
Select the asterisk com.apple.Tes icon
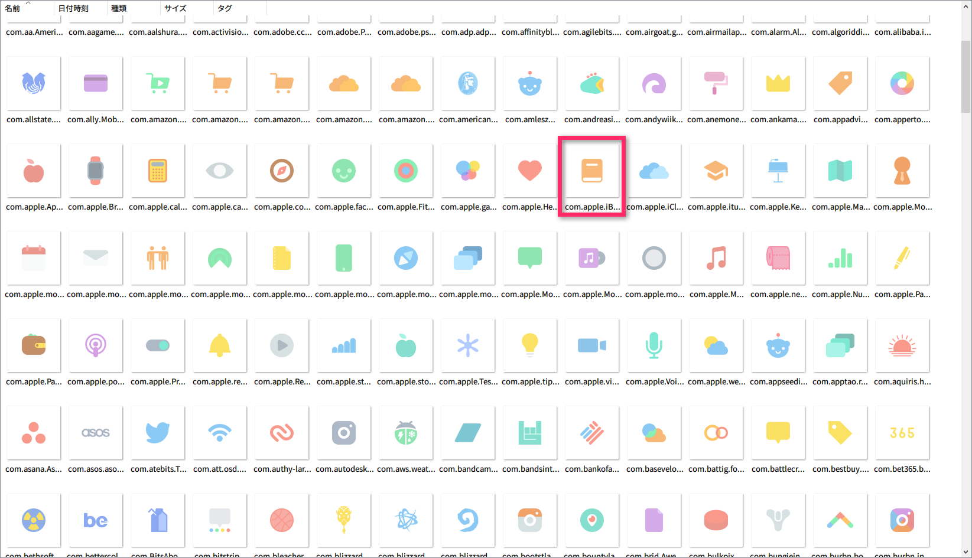click(468, 345)
